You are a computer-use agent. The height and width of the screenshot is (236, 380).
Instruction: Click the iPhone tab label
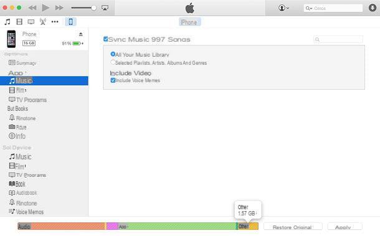pyautogui.click(x=190, y=22)
